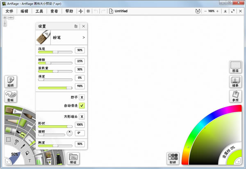The image size is (246, 169).
Task: Open the 取样 color samples panel
Action: pos(173,158)
